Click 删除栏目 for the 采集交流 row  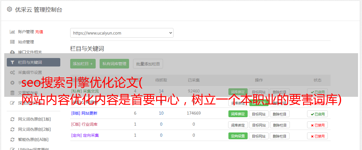click(x=280, y=92)
